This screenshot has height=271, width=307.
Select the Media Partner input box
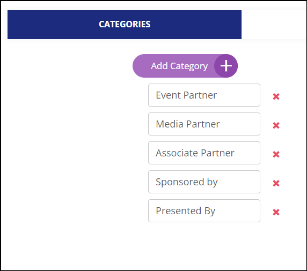click(x=204, y=124)
